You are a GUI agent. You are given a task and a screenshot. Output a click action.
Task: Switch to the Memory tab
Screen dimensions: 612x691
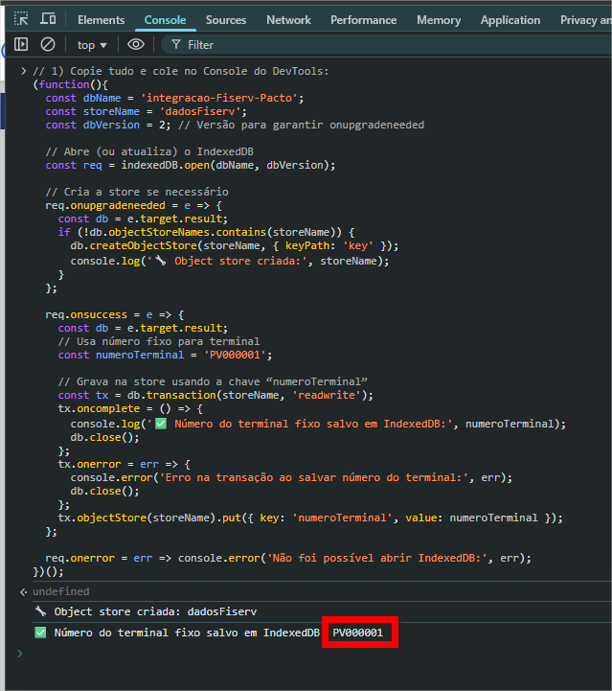pos(439,19)
